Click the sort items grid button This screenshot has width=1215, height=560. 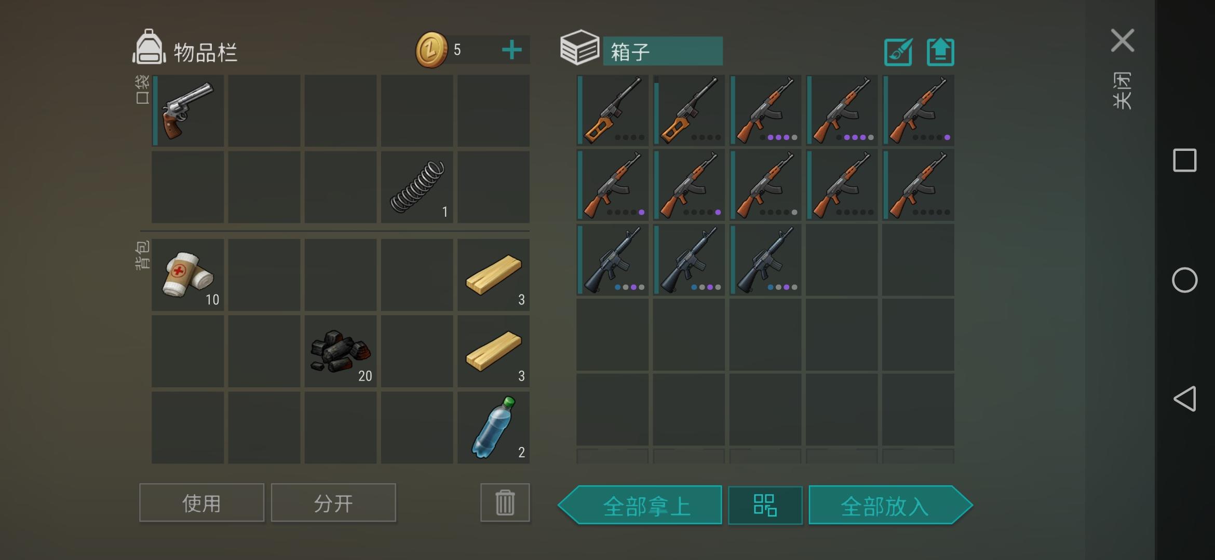(765, 505)
